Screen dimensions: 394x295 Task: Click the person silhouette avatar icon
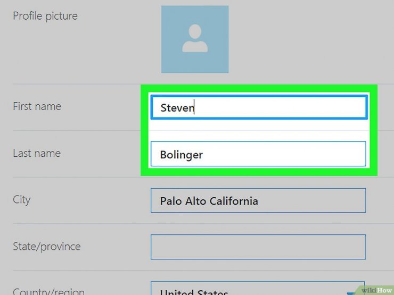(195, 38)
